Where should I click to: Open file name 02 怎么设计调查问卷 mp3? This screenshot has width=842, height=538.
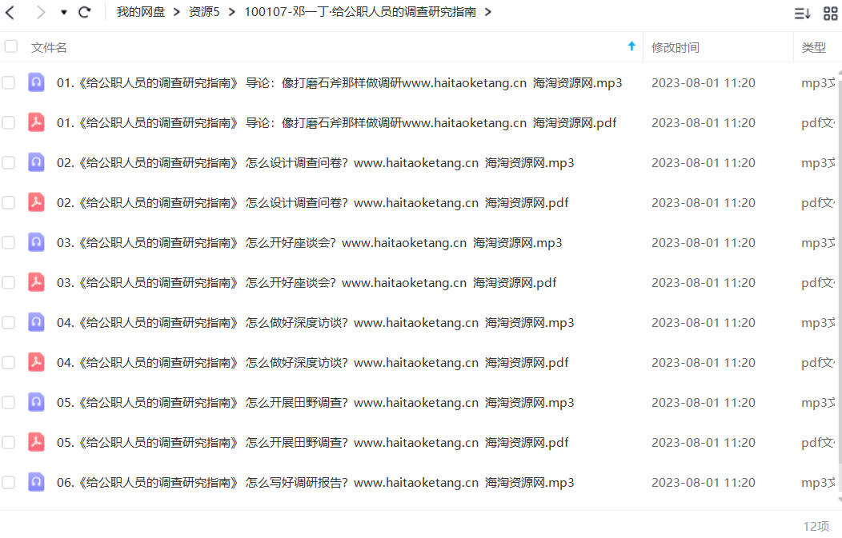coord(315,163)
